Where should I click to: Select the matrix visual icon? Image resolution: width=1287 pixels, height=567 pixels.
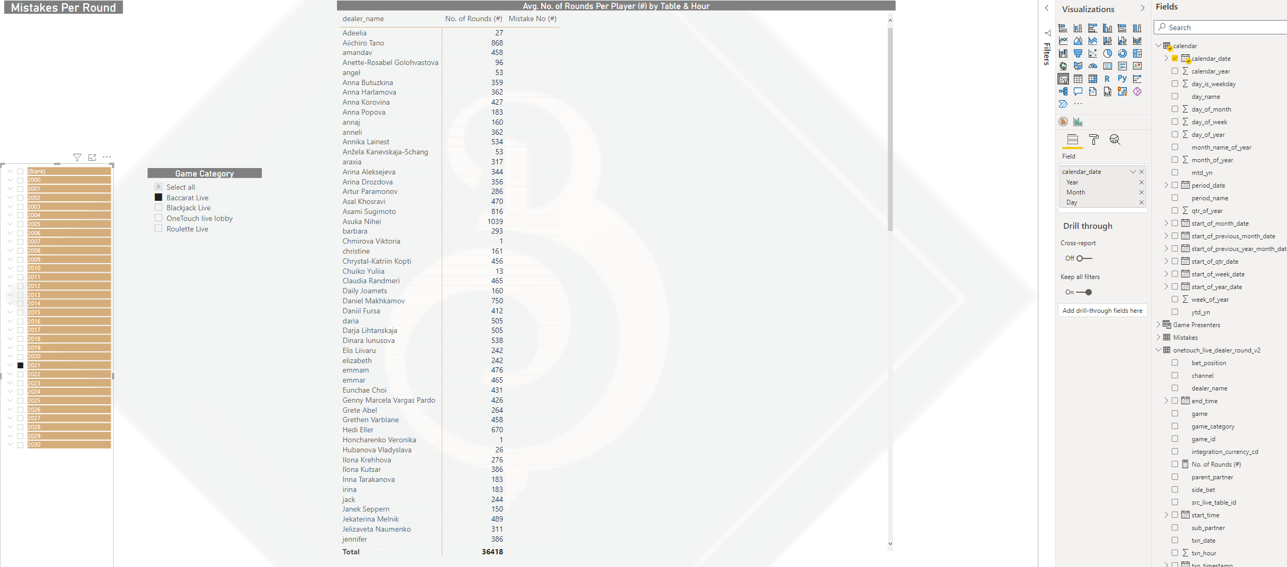1092,79
